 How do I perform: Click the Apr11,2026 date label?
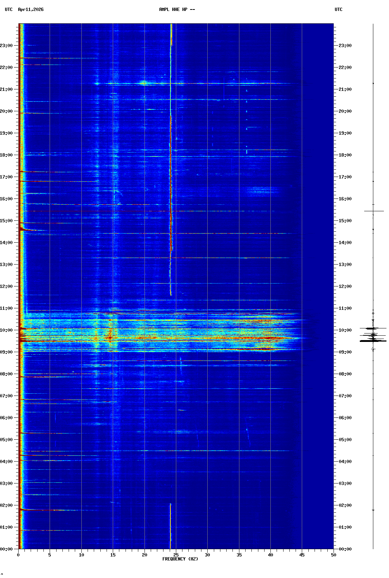tap(31, 9)
